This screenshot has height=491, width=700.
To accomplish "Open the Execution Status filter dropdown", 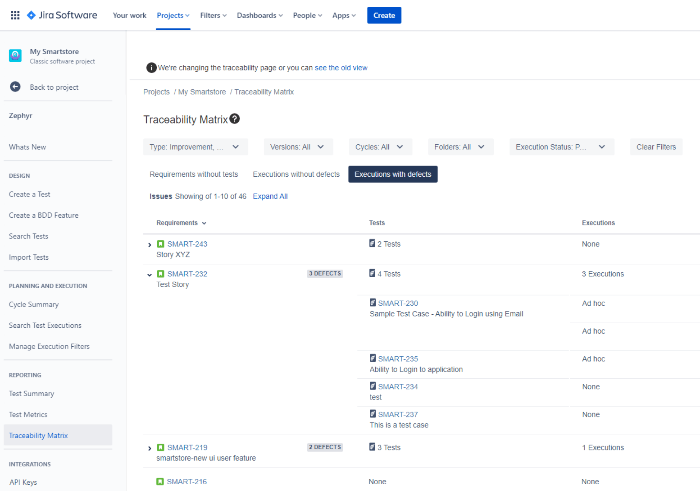I will [x=561, y=147].
